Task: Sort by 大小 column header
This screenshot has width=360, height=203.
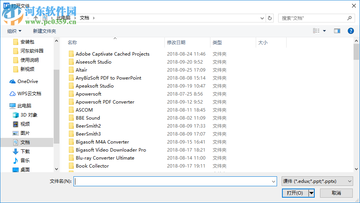Action: pyautogui.click(x=263, y=43)
